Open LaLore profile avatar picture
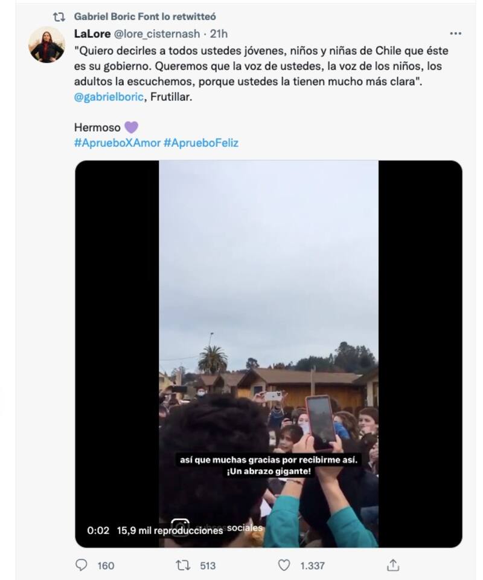483x580 pixels. click(x=47, y=45)
